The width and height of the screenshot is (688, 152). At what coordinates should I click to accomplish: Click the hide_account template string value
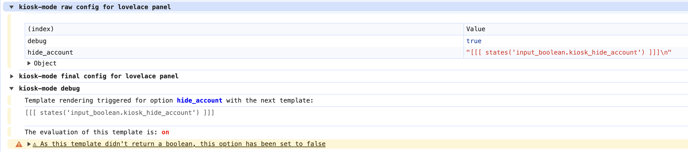point(569,53)
